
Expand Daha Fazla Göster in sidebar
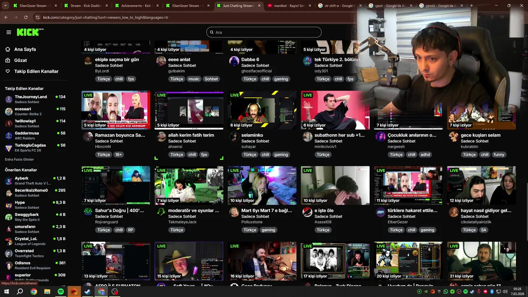[x=19, y=159]
